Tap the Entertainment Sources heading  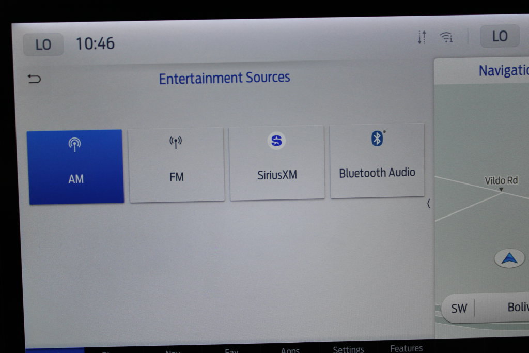(x=224, y=78)
